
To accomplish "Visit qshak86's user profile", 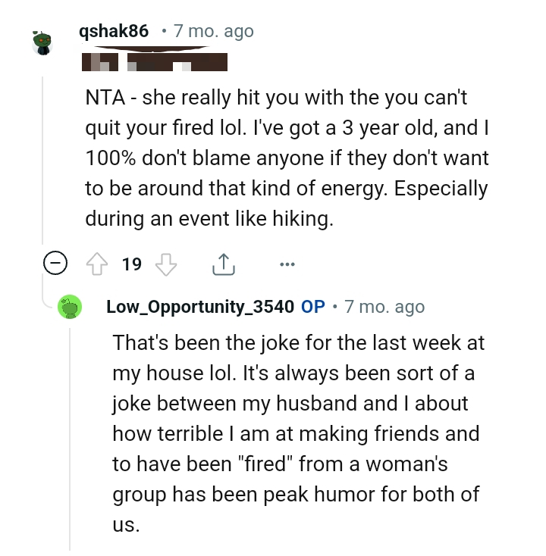I will click(113, 31).
